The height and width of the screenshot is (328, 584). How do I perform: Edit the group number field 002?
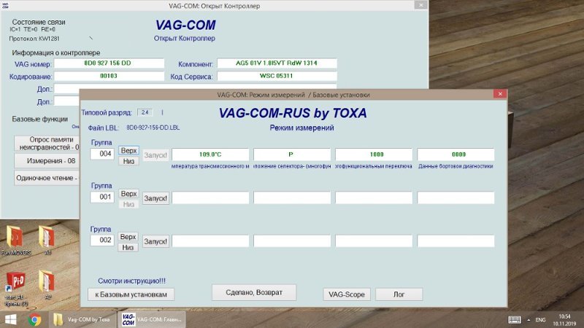(x=102, y=241)
